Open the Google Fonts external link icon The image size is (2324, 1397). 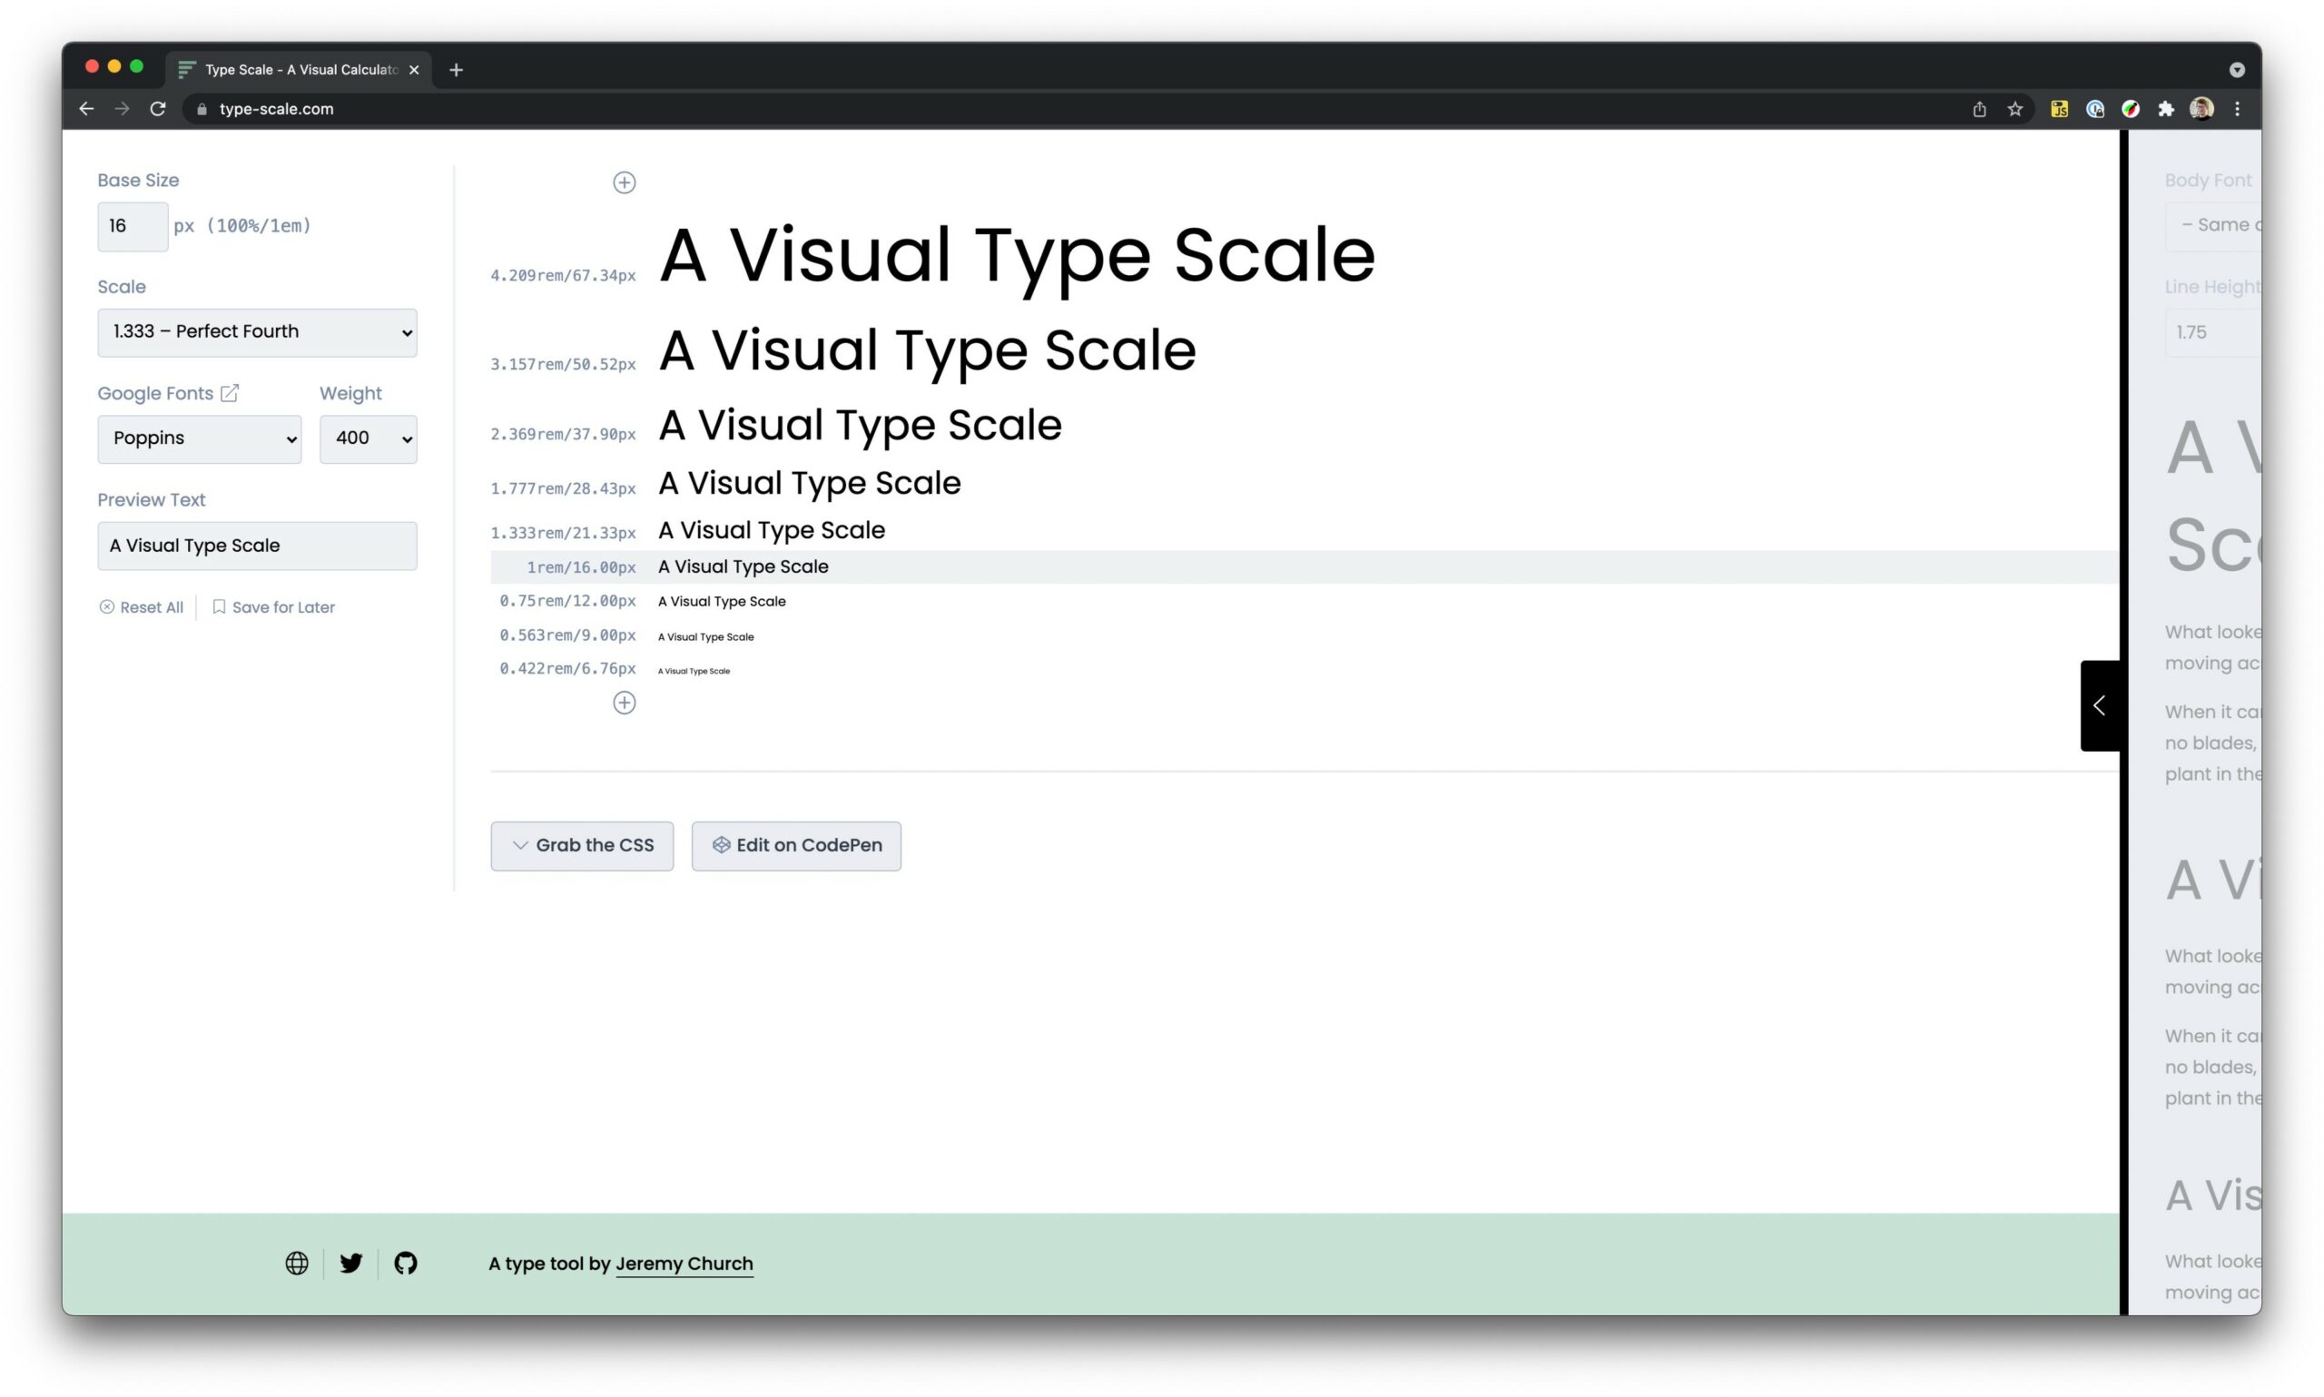pyautogui.click(x=230, y=393)
